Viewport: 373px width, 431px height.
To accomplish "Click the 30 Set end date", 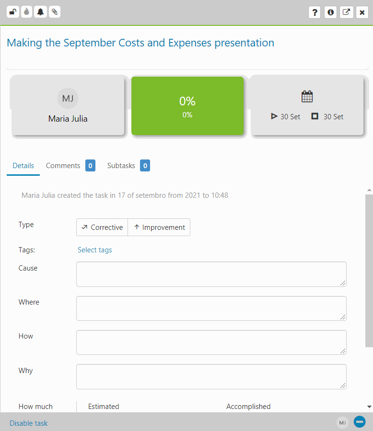I will click(327, 116).
